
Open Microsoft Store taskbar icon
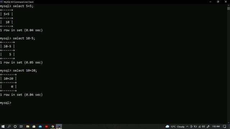coord(34,126)
